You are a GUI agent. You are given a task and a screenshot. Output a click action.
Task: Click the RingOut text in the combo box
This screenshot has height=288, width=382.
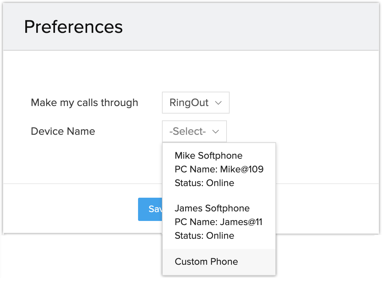[x=189, y=103]
